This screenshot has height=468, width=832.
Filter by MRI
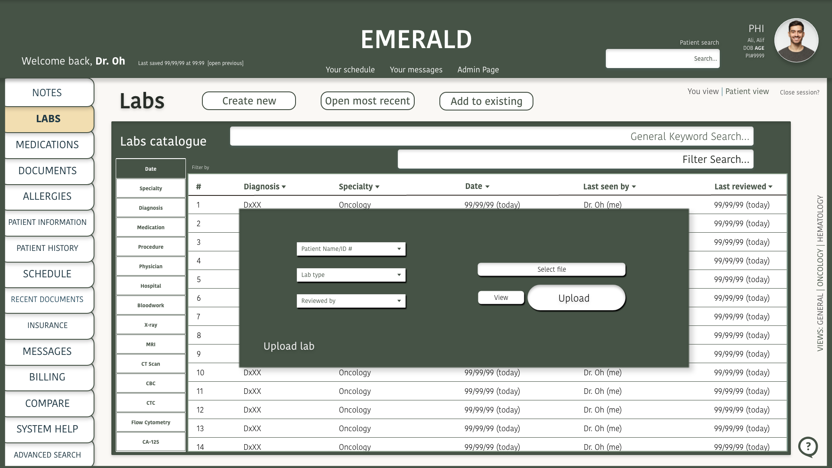[151, 344]
